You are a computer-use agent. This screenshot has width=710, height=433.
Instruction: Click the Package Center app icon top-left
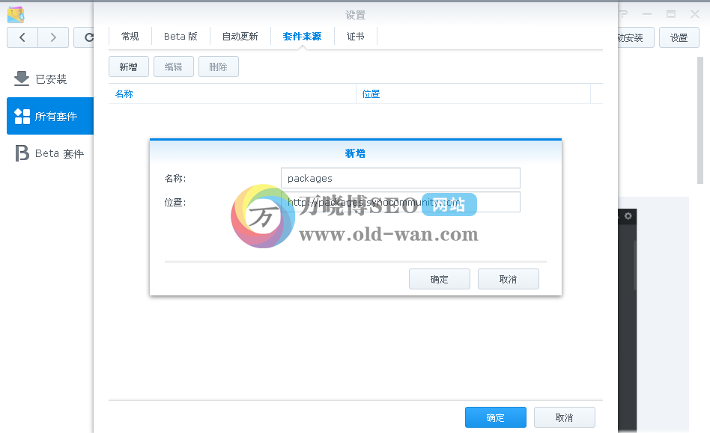(x=15, y=13)
